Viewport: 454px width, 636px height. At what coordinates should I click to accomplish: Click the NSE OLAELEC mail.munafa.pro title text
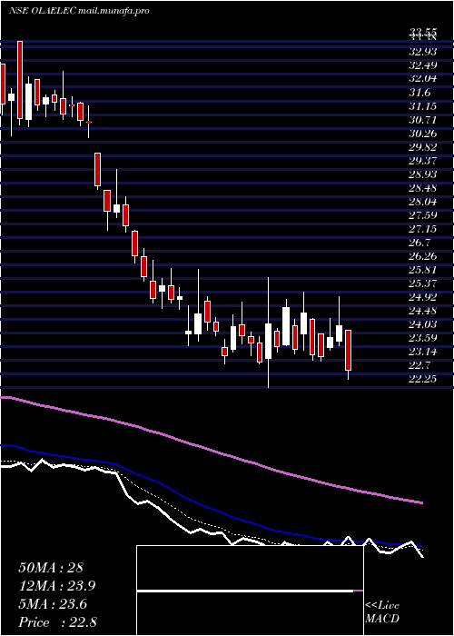pyautogui.click(x=79, y=11)
